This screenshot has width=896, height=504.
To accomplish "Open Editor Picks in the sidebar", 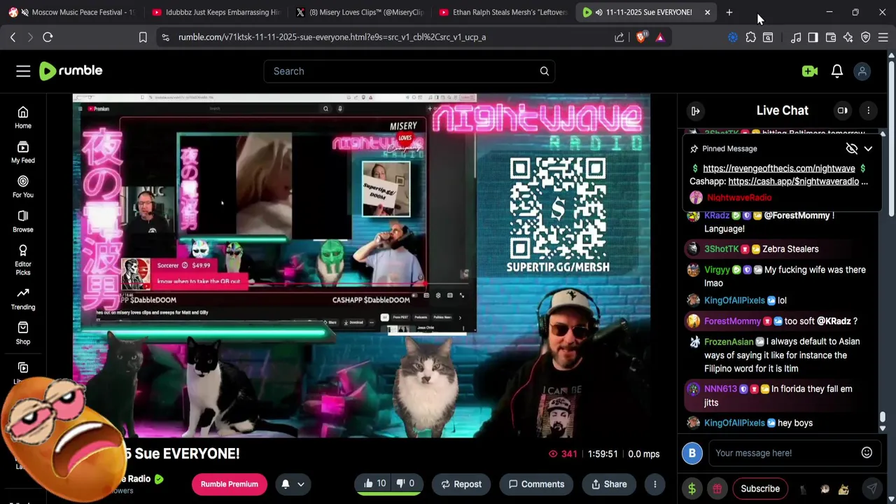I will coord(23,259).
